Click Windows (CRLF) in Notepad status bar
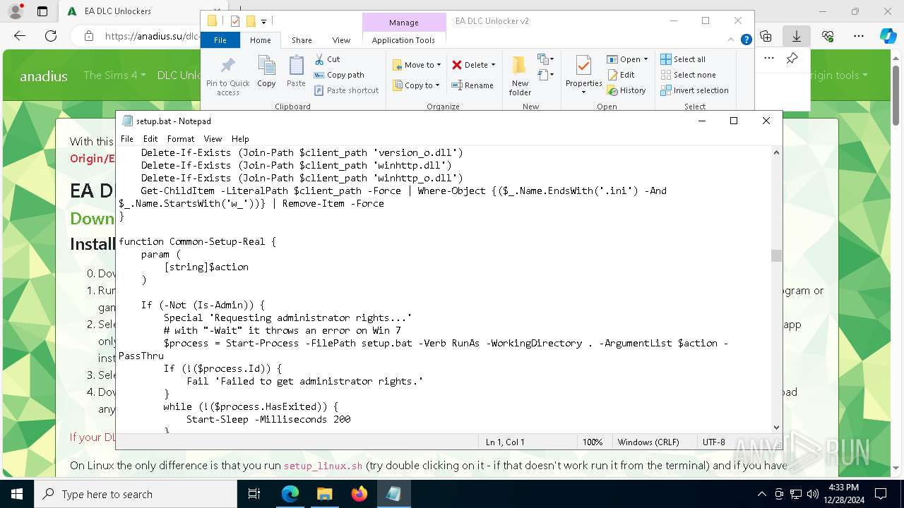Screen dimensions: 904x508 pos(648,442)
